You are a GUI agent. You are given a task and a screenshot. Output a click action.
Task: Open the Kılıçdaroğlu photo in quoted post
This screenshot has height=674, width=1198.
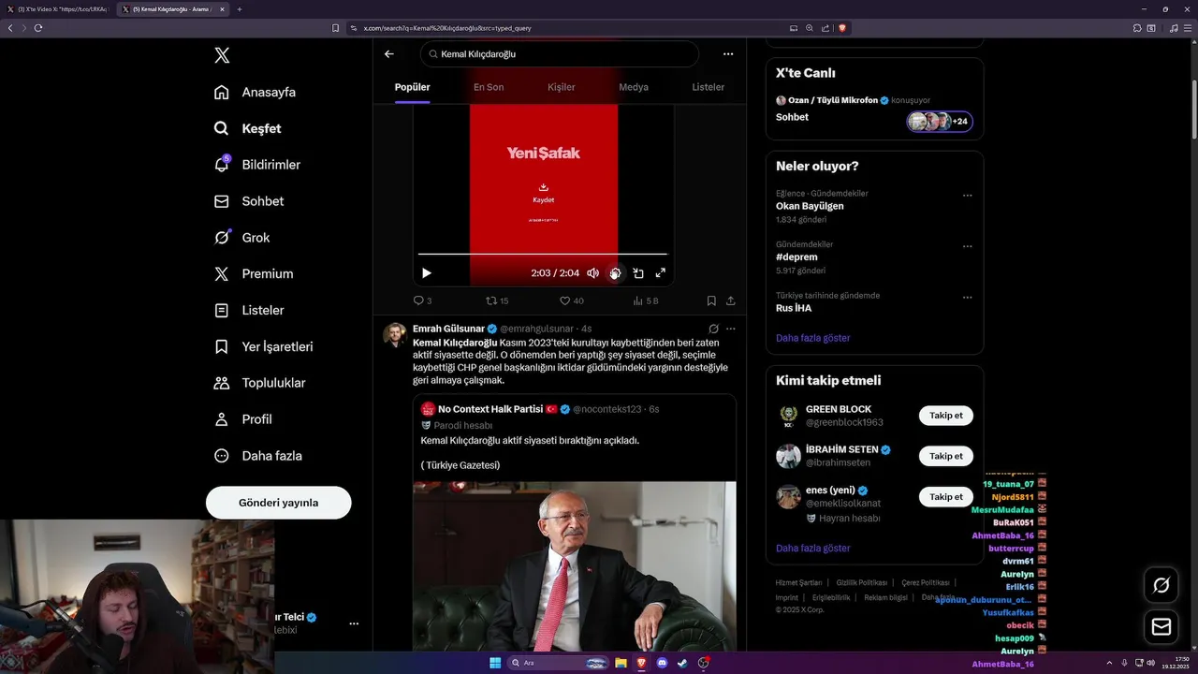coord(575,566)
